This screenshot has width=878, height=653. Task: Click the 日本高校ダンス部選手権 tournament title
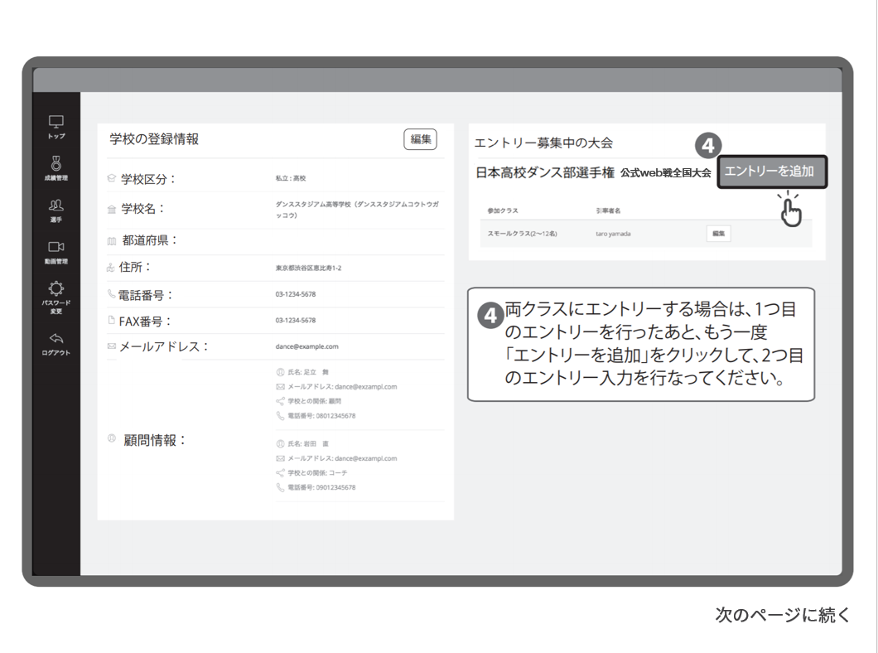pyautogui.click(x=545, y=172)
